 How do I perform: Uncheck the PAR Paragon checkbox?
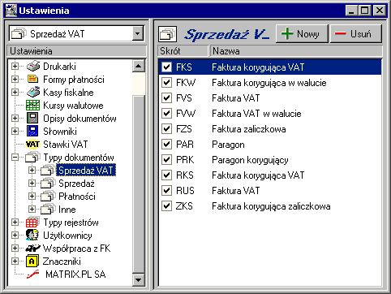(166, 145)
